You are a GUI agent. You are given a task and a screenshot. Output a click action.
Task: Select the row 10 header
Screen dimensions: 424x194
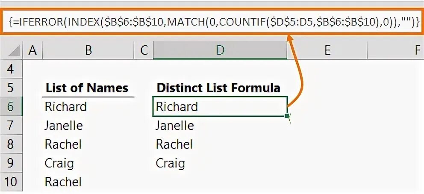click(11, 182)
